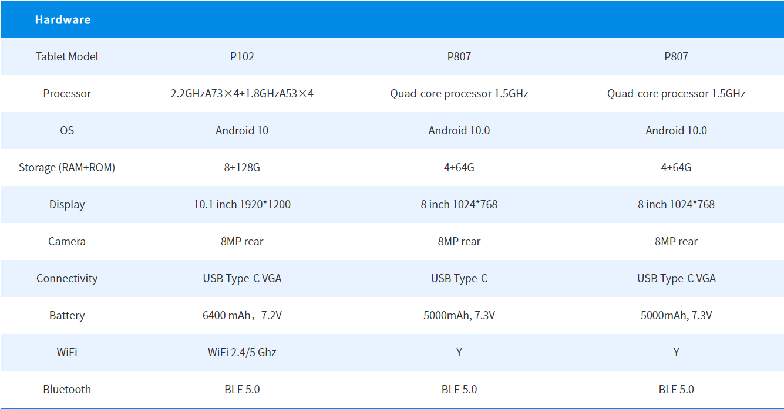The width and height of the screenshot is (784, 409).
Task: Select the Processor row label
Action: [x=67, y=93]
